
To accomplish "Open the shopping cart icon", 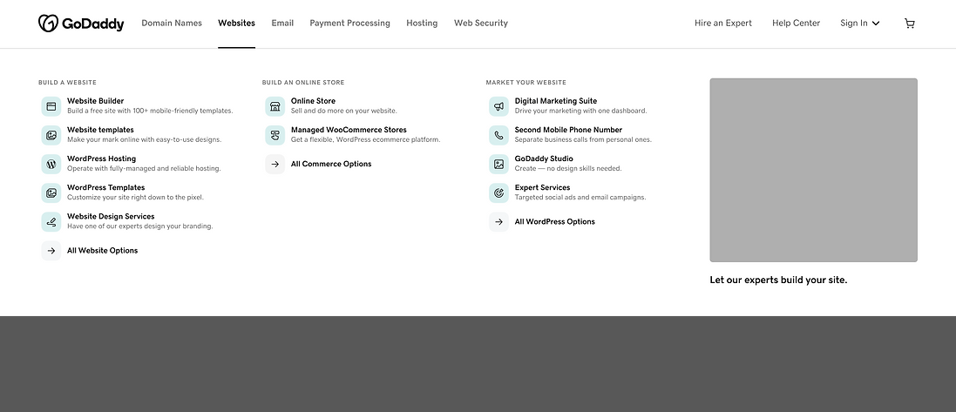I will [910, 24].
